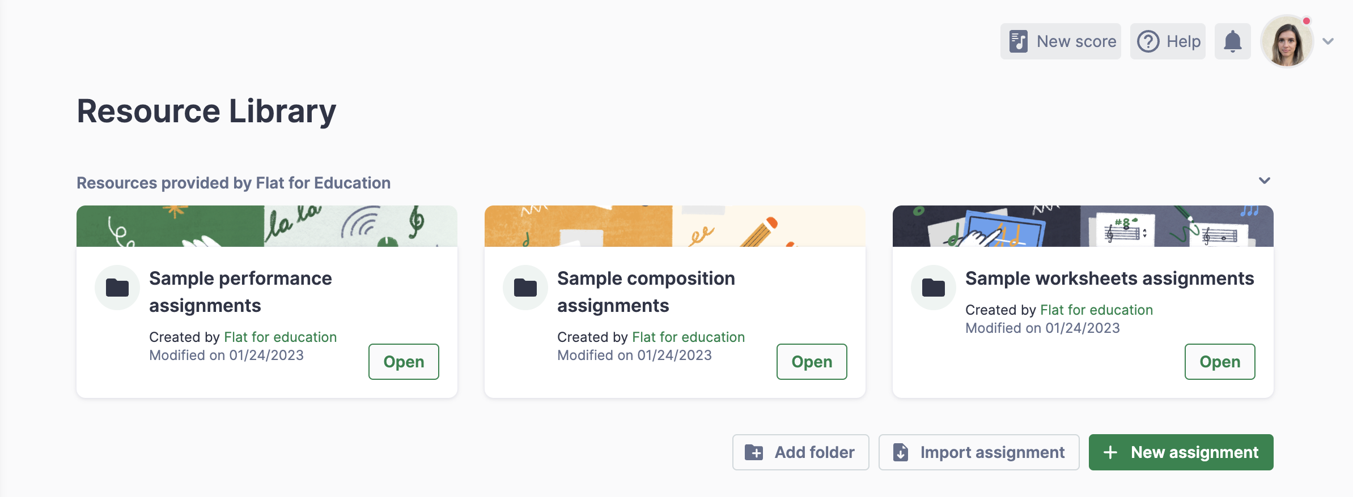Click the orange composition card banner image
The width and height of the screenshot is (1353, 497).
[675, 226]
